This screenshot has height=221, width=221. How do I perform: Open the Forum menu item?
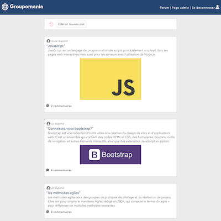tap(164, 8)
